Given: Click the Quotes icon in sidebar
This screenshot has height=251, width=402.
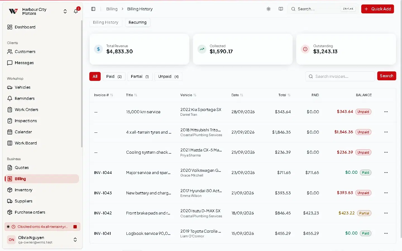Looking at the screenshot, I should coord(10,168).
